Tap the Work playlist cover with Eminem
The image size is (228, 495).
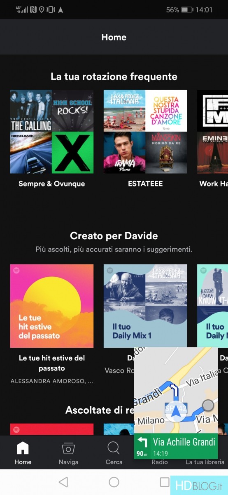click(212, 132)
